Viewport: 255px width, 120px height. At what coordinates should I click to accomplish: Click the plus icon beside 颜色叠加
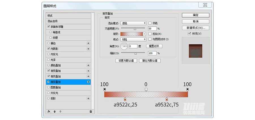(x=88, y=65)
